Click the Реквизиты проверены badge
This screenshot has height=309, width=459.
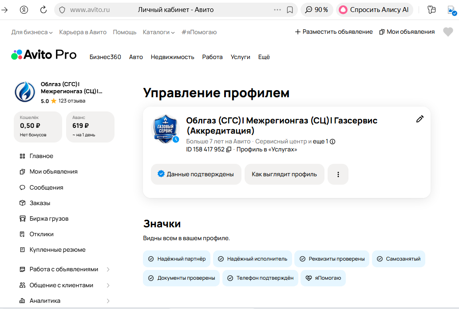click(332, 259)
